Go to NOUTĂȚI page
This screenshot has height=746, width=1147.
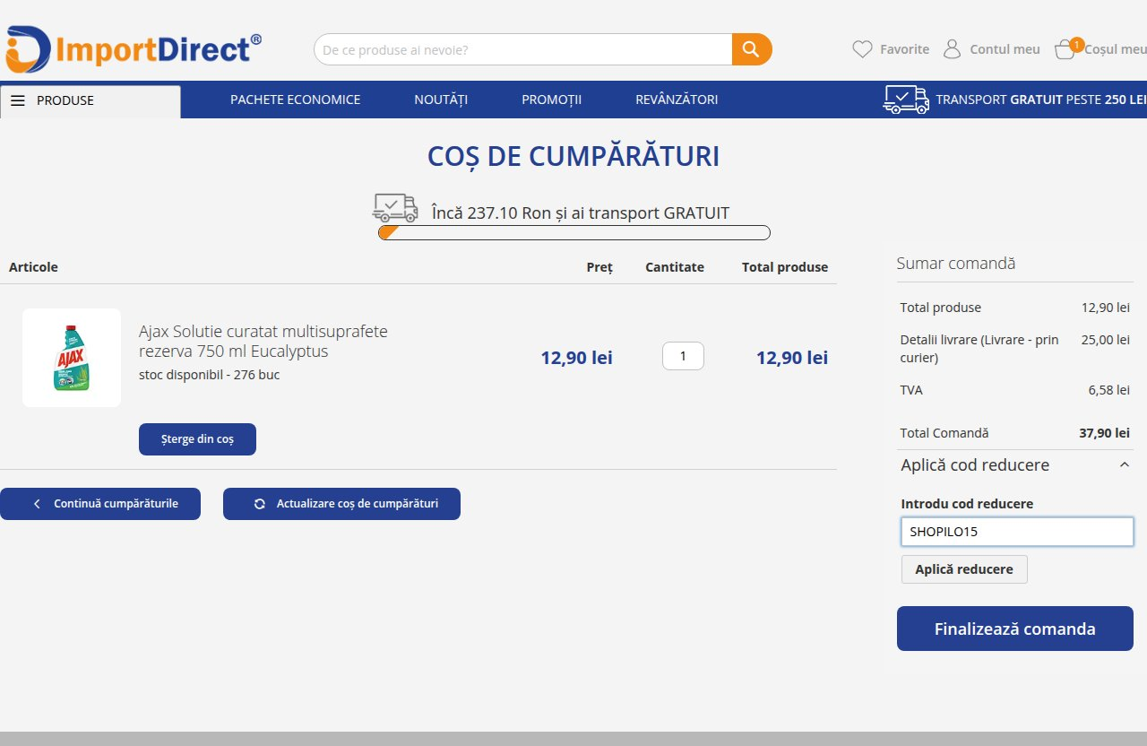tap(441, 100)
